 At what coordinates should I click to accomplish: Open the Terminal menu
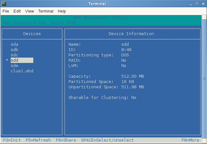point(46,11)
